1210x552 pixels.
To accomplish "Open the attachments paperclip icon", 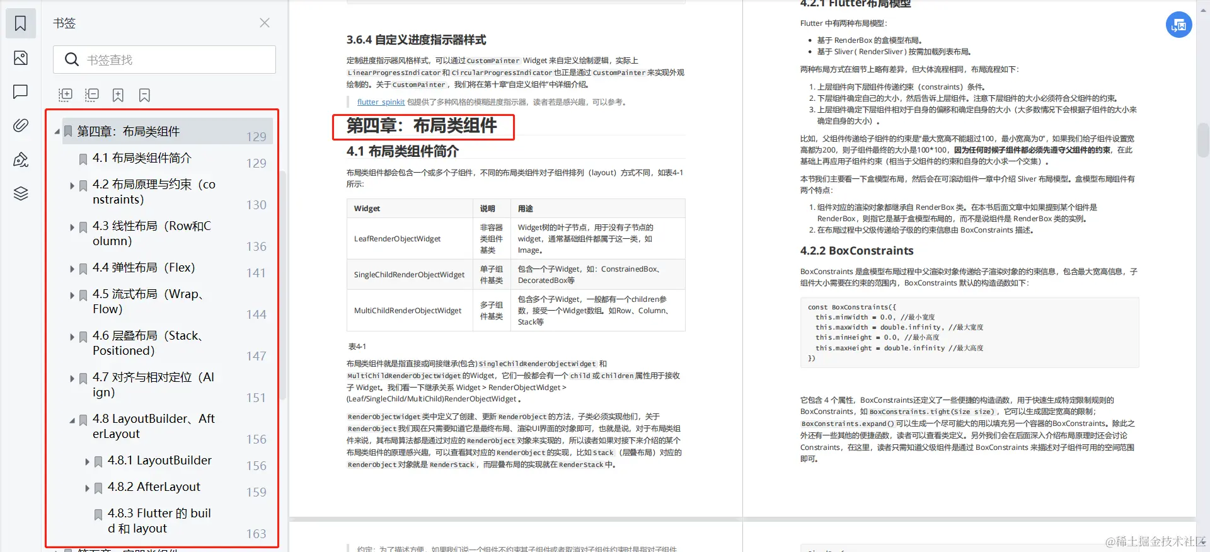I will point(21,125).
